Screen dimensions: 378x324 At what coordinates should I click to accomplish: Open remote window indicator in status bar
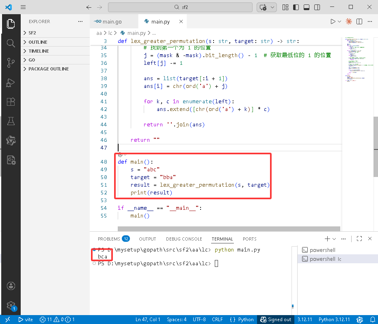click(x=8, y=320)
